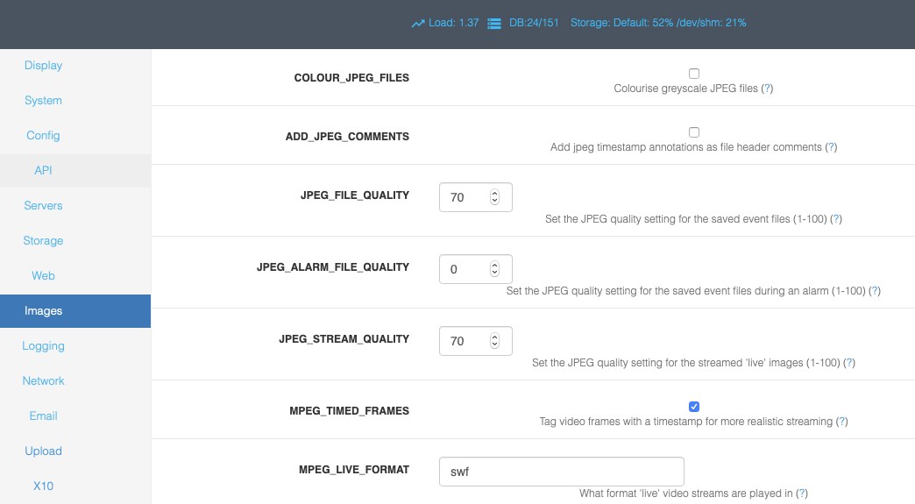
Task: Tick the ADD_JPEG_COMMENTS checkbox
Action: [694, 132]
